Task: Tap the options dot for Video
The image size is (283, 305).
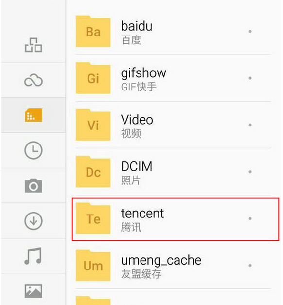Action: tap(250, 125)
